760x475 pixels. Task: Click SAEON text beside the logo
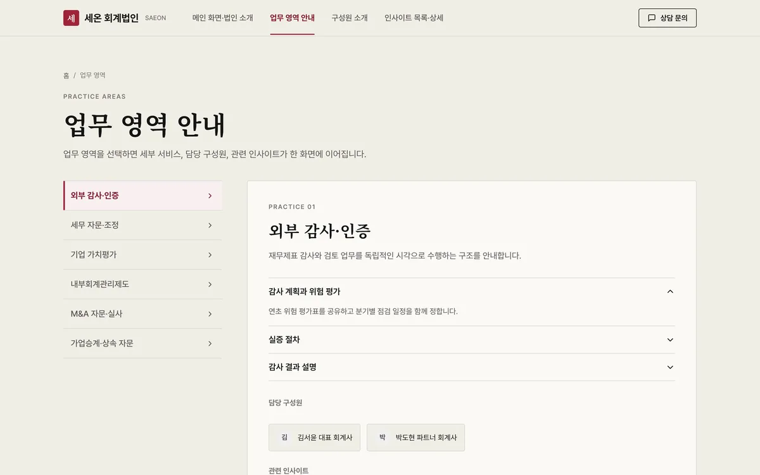click(155, 18)
